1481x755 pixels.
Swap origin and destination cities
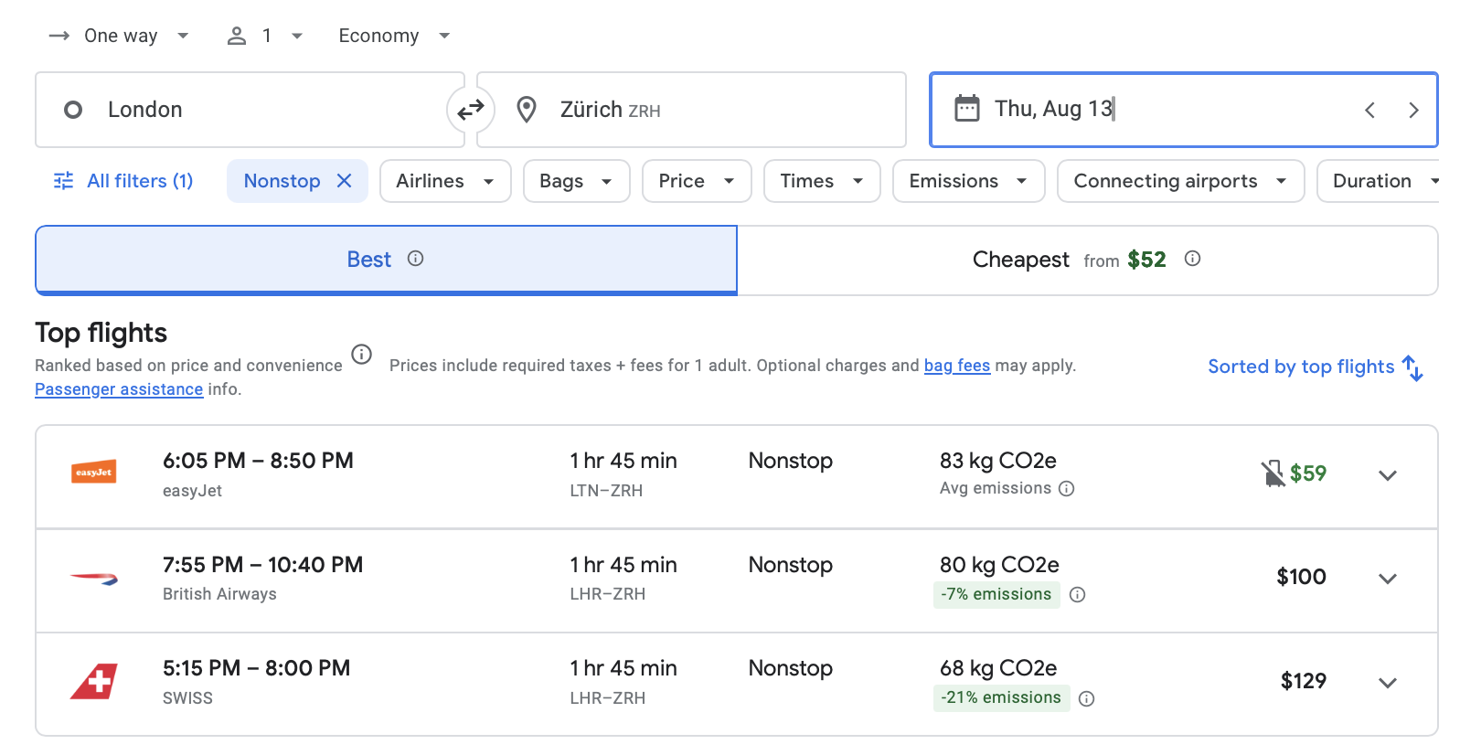click(471, 111)
